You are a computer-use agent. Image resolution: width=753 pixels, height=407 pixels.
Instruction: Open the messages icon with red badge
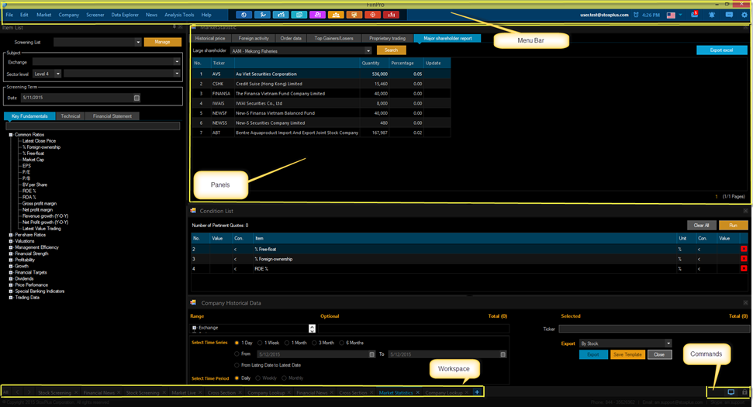point(694,15)
